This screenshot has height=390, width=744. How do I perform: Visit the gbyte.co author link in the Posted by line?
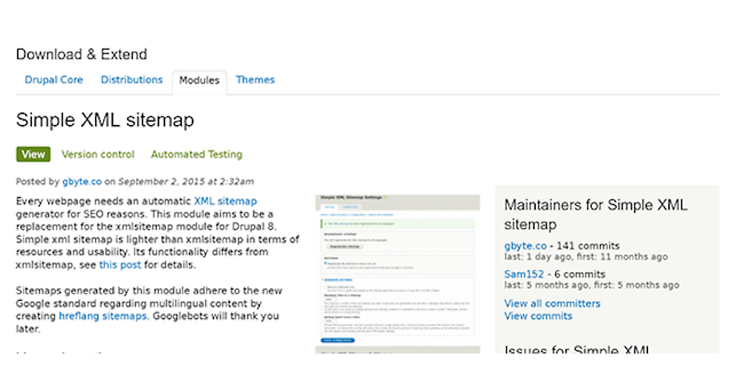pos(82,181)
